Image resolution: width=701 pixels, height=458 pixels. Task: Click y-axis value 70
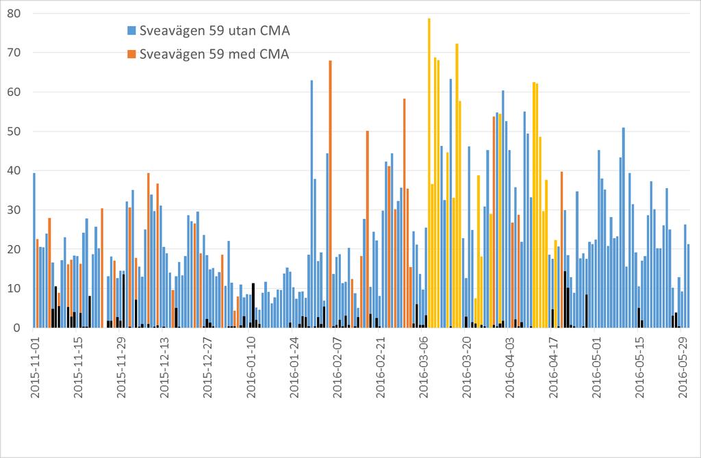tap(14, 53)
